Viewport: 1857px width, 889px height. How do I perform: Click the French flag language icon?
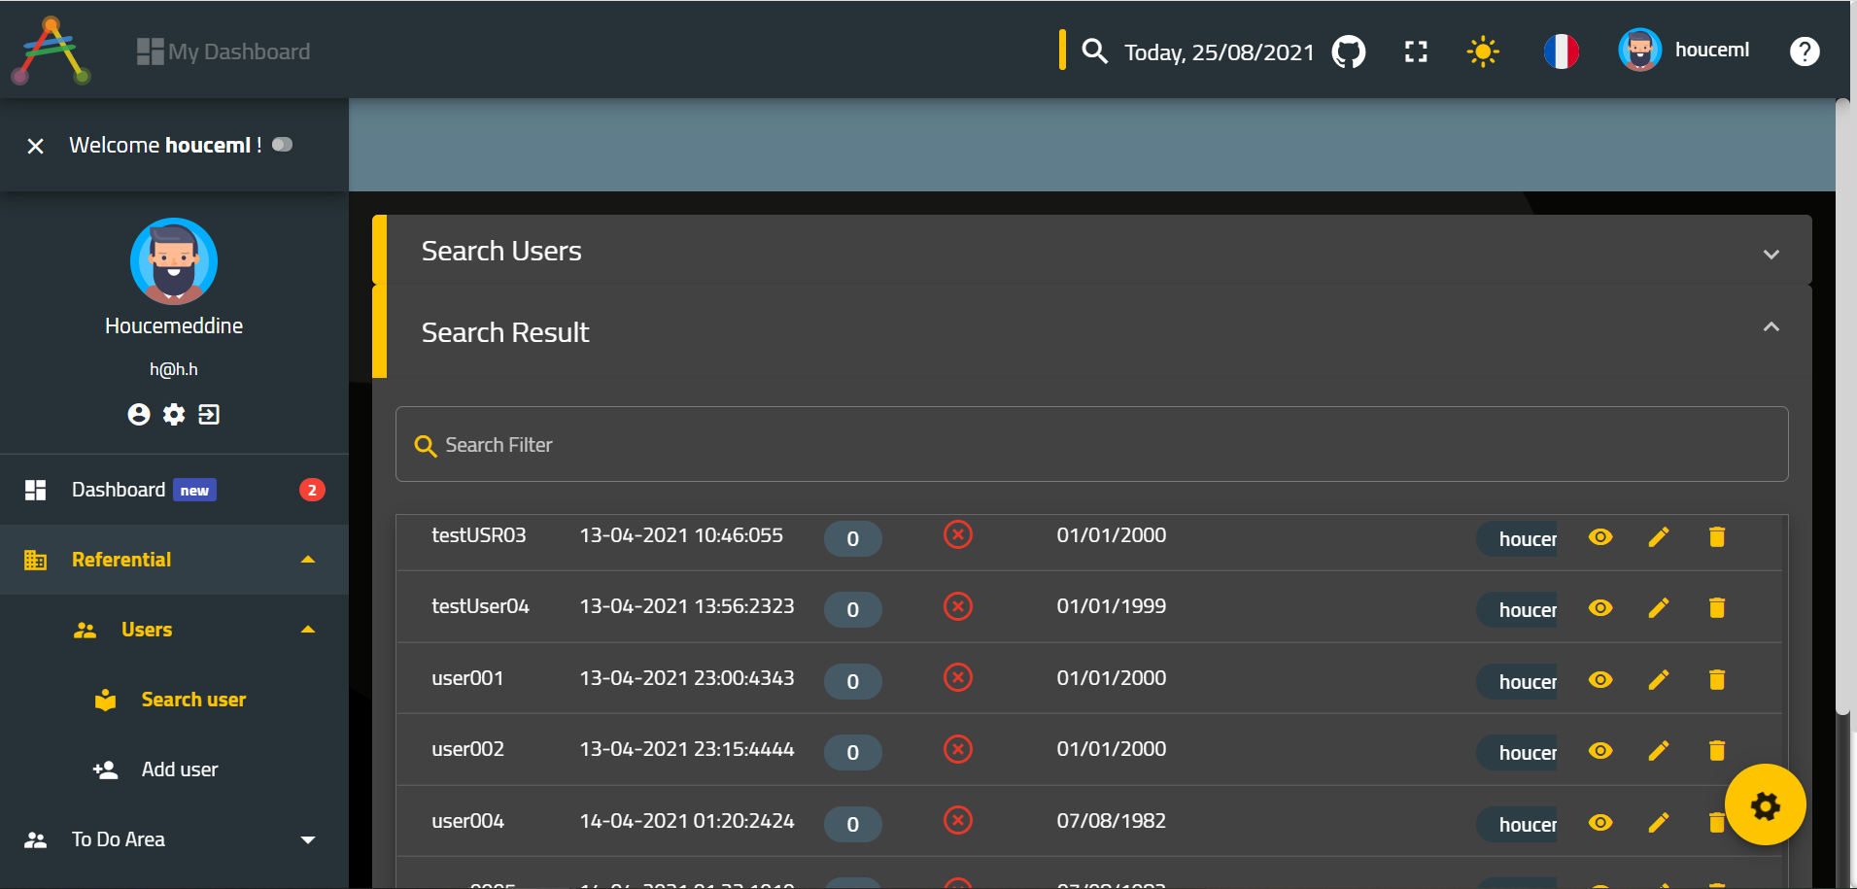pyautogui.click(x=1561, y=51)
